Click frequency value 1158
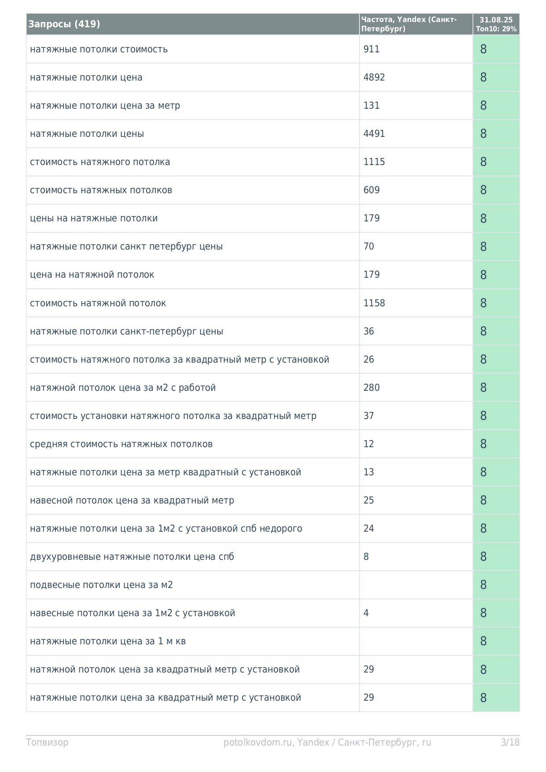This screenshot has width=546, height=772. pos(374,303)
